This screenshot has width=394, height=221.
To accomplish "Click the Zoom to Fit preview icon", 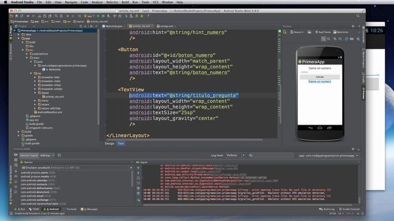I will pos(323,39).
